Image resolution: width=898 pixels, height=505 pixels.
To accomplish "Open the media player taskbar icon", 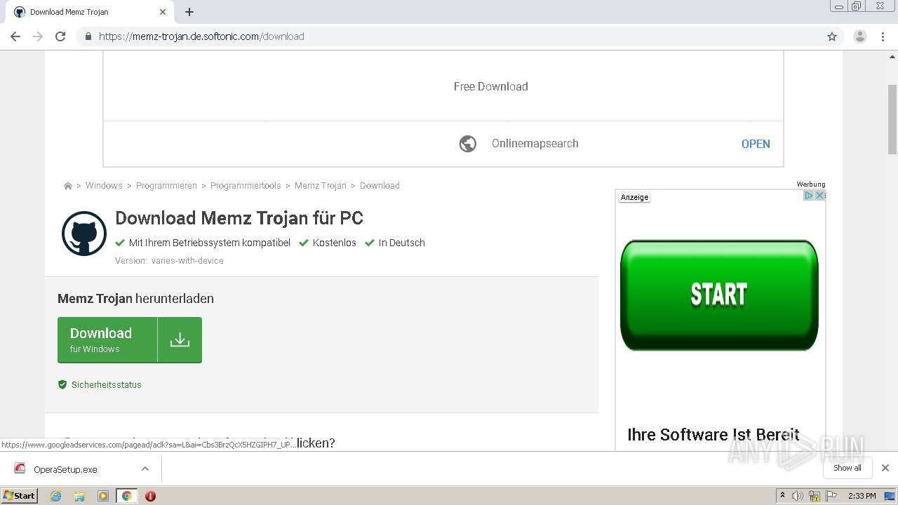I will pyautogui.click(x=103, y=496).
